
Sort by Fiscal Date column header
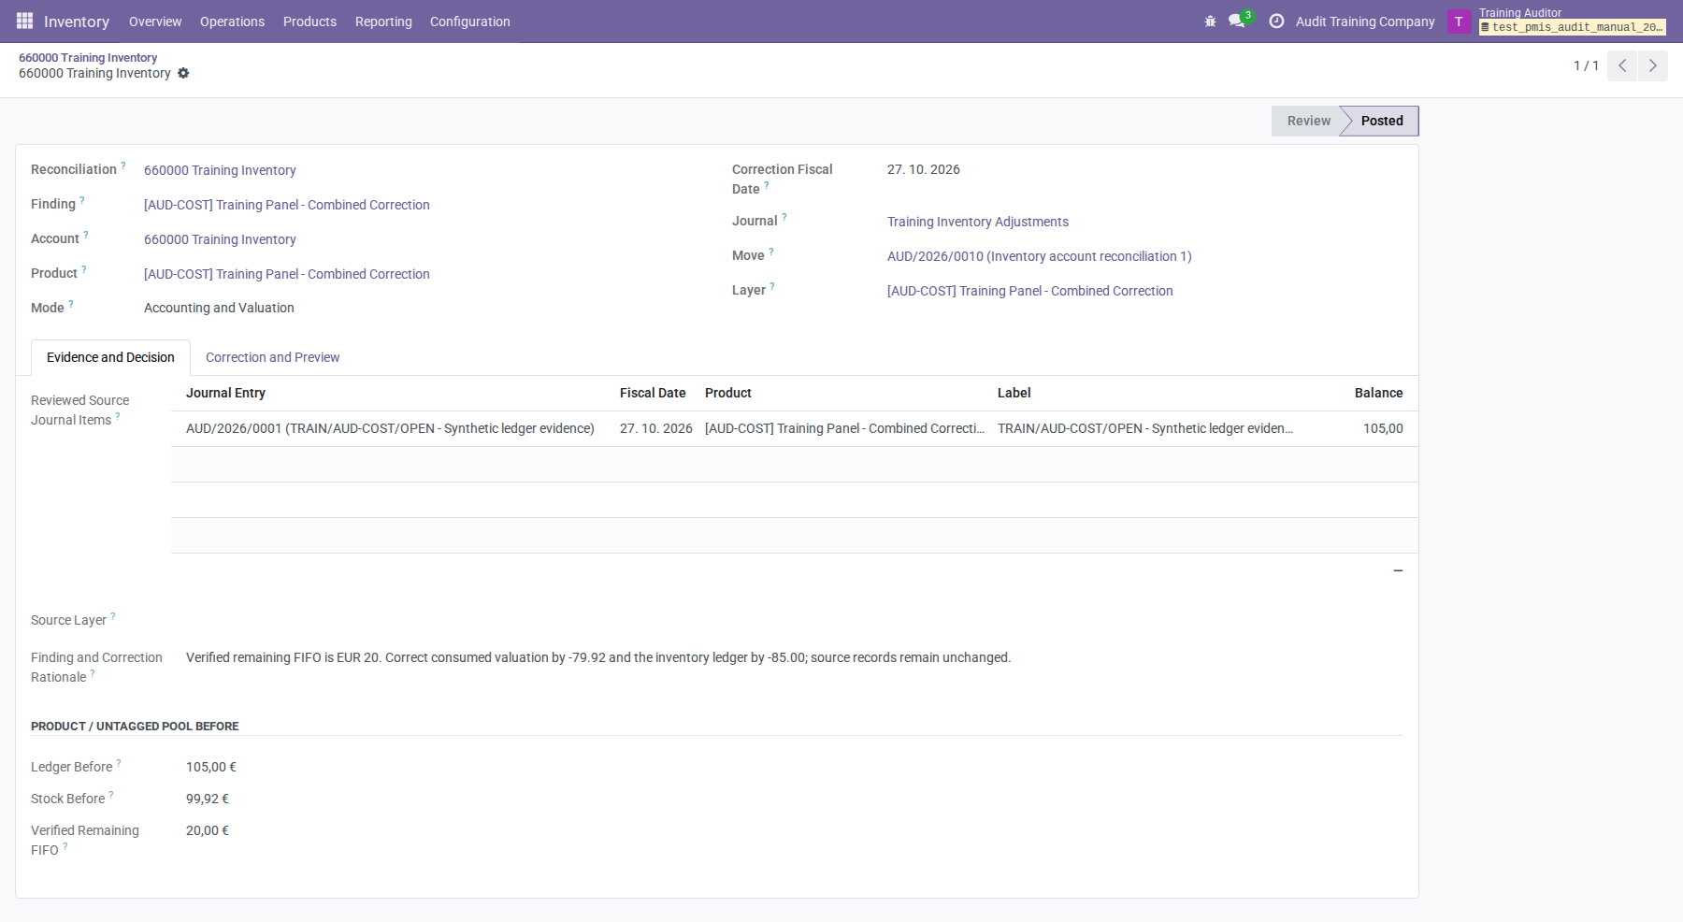(653, 393)
